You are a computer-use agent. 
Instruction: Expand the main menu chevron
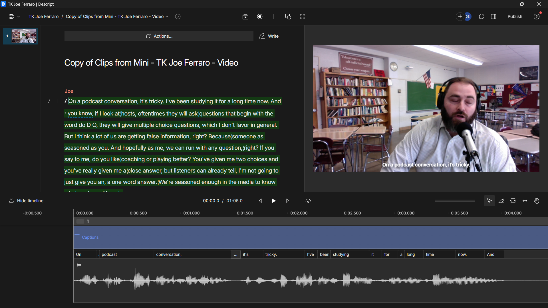[19, 17]
